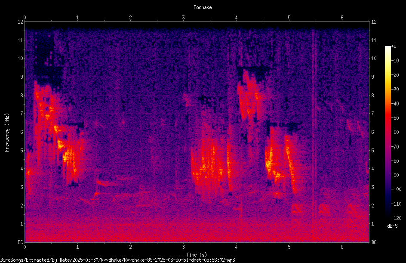406x263 pixels.
Task: Click DC on the right frequency axis
Action: click(374, 242)
